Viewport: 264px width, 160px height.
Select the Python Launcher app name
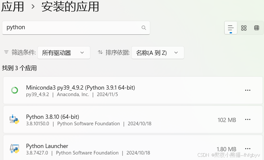pos(47,146)
